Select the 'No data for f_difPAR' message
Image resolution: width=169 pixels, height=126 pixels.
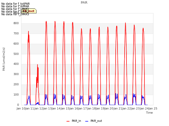(15, 6)
